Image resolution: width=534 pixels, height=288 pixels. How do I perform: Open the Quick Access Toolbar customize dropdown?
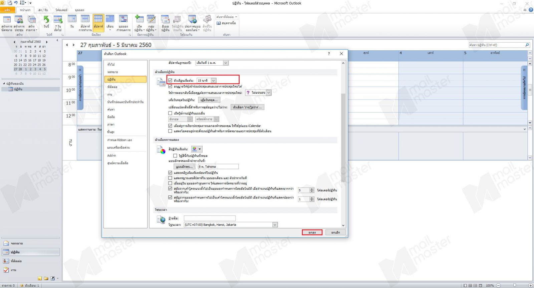click(30, 3)
